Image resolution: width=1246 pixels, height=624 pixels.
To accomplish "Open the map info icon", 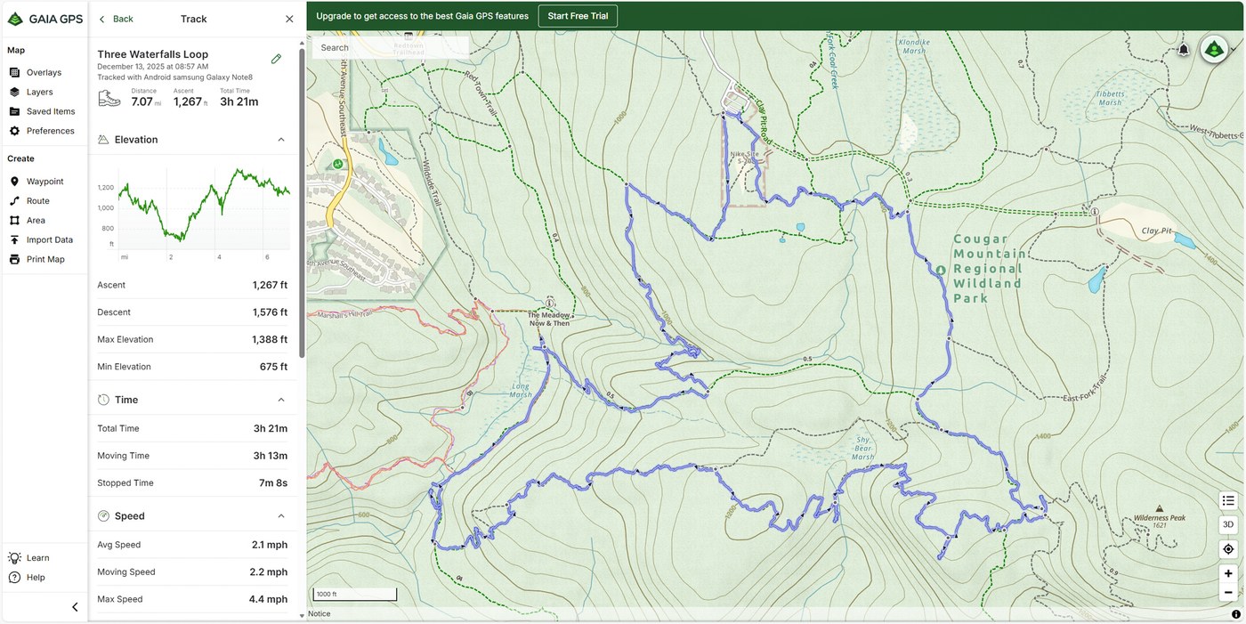I will coord(1236,614).
